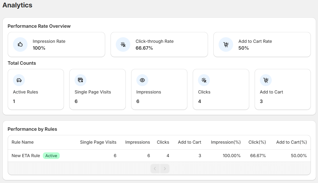Click the Performance by Rules section title
318x183 pixels.
tap(32, 129)
